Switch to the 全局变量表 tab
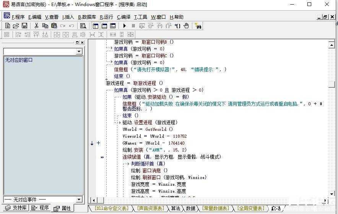This screenshot has width=338, height=214. pos(251,208)
